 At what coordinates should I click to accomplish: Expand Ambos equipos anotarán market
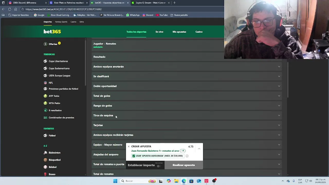(187, 67)
